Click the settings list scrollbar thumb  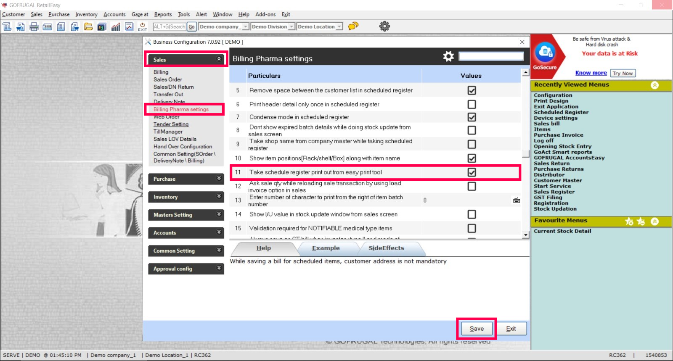tap(525, 153)
